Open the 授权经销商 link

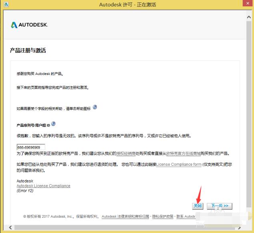pyautogui.click(x=126, y=153)
